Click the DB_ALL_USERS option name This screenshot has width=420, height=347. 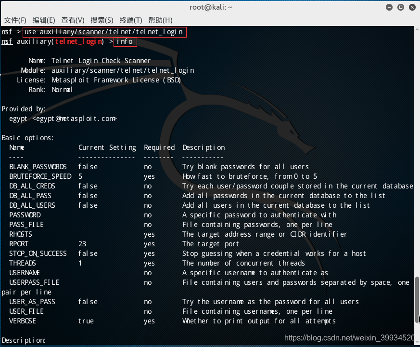[x=32, y=205]
